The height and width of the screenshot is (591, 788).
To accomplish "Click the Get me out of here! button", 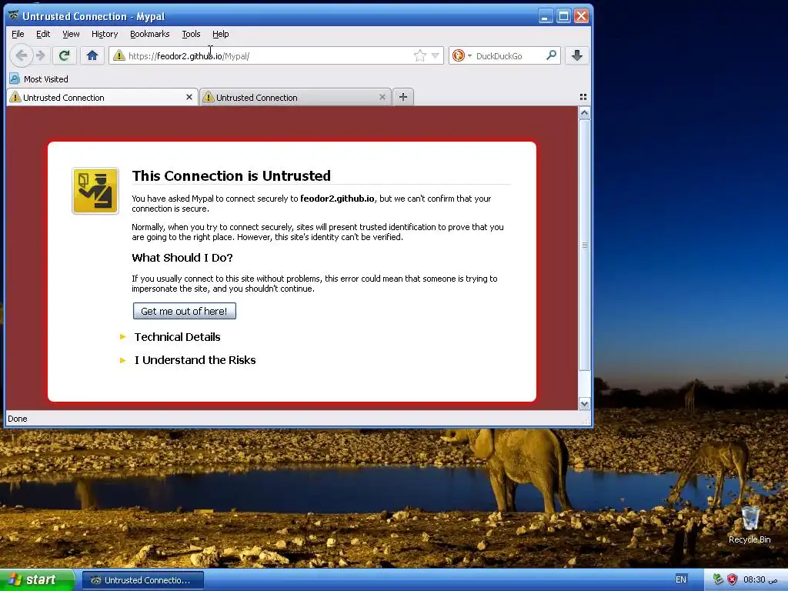I will (185, 311).
